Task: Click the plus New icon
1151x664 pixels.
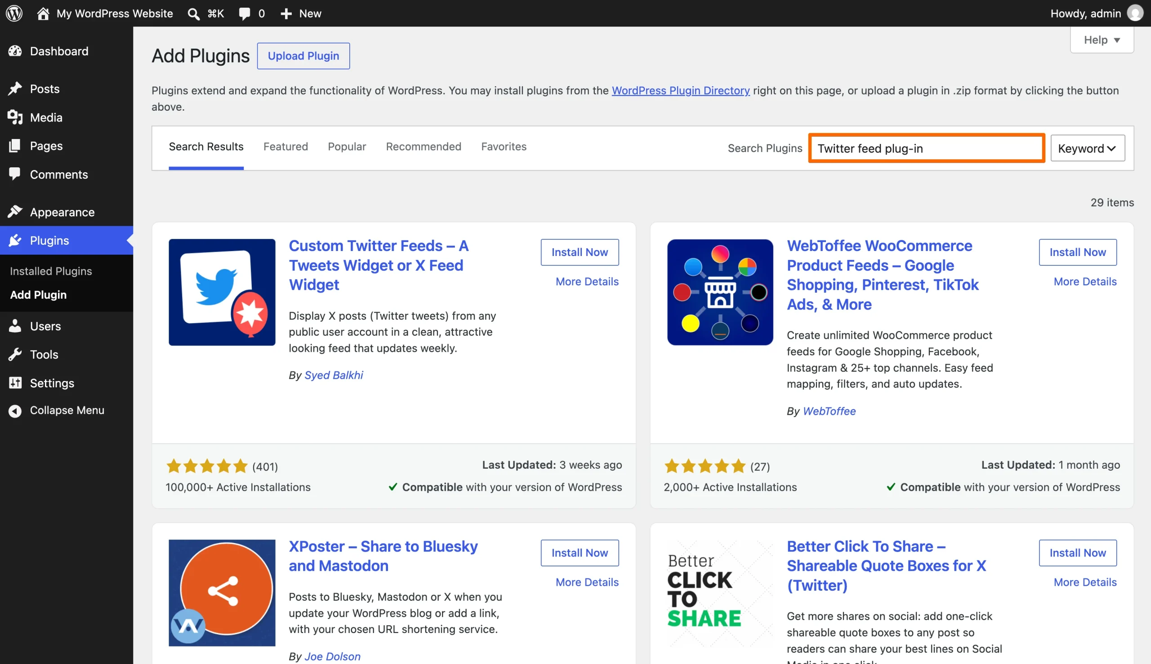Action: tap(286, 13)
